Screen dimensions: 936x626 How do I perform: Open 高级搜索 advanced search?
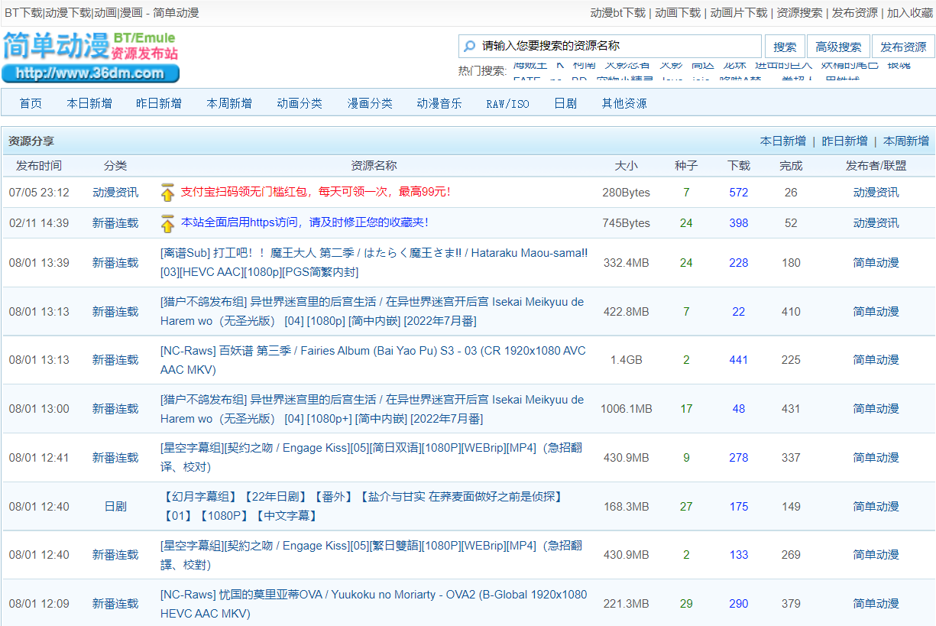click(838, 47)
